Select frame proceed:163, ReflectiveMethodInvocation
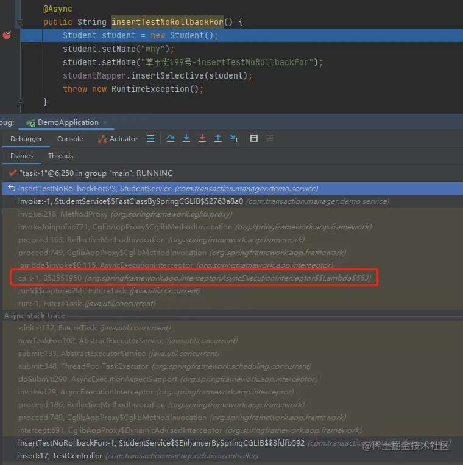The image size is (463, 465). tap(232, 240)
